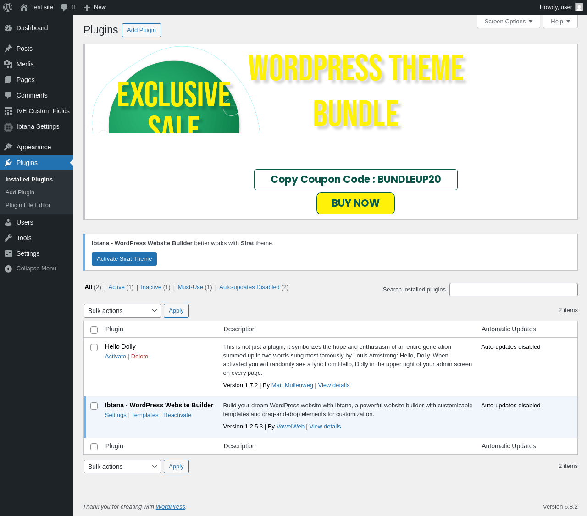587x516 pixels.
Task: Click the Ibtana Settings icon
Action: tap(8, 127)
